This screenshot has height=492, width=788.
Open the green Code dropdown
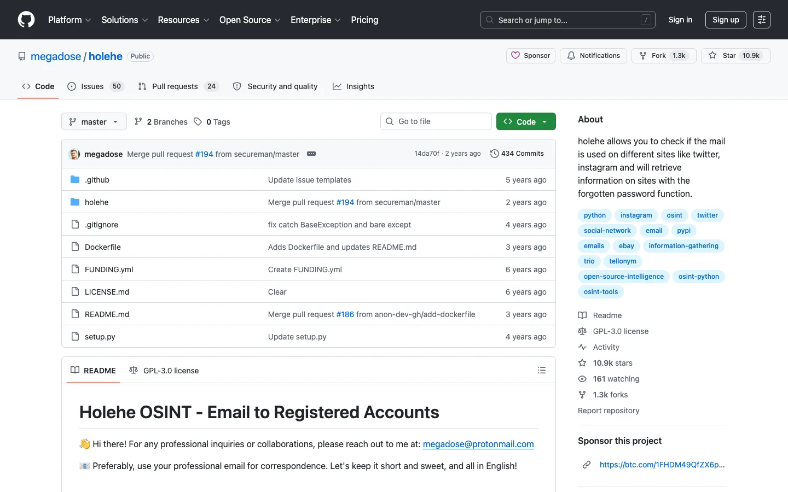pyautogui.click(x=526, y=121)
